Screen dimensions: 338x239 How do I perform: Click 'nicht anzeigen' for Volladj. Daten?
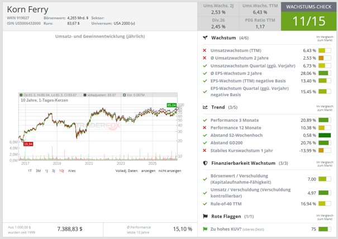tap(170, 171)
